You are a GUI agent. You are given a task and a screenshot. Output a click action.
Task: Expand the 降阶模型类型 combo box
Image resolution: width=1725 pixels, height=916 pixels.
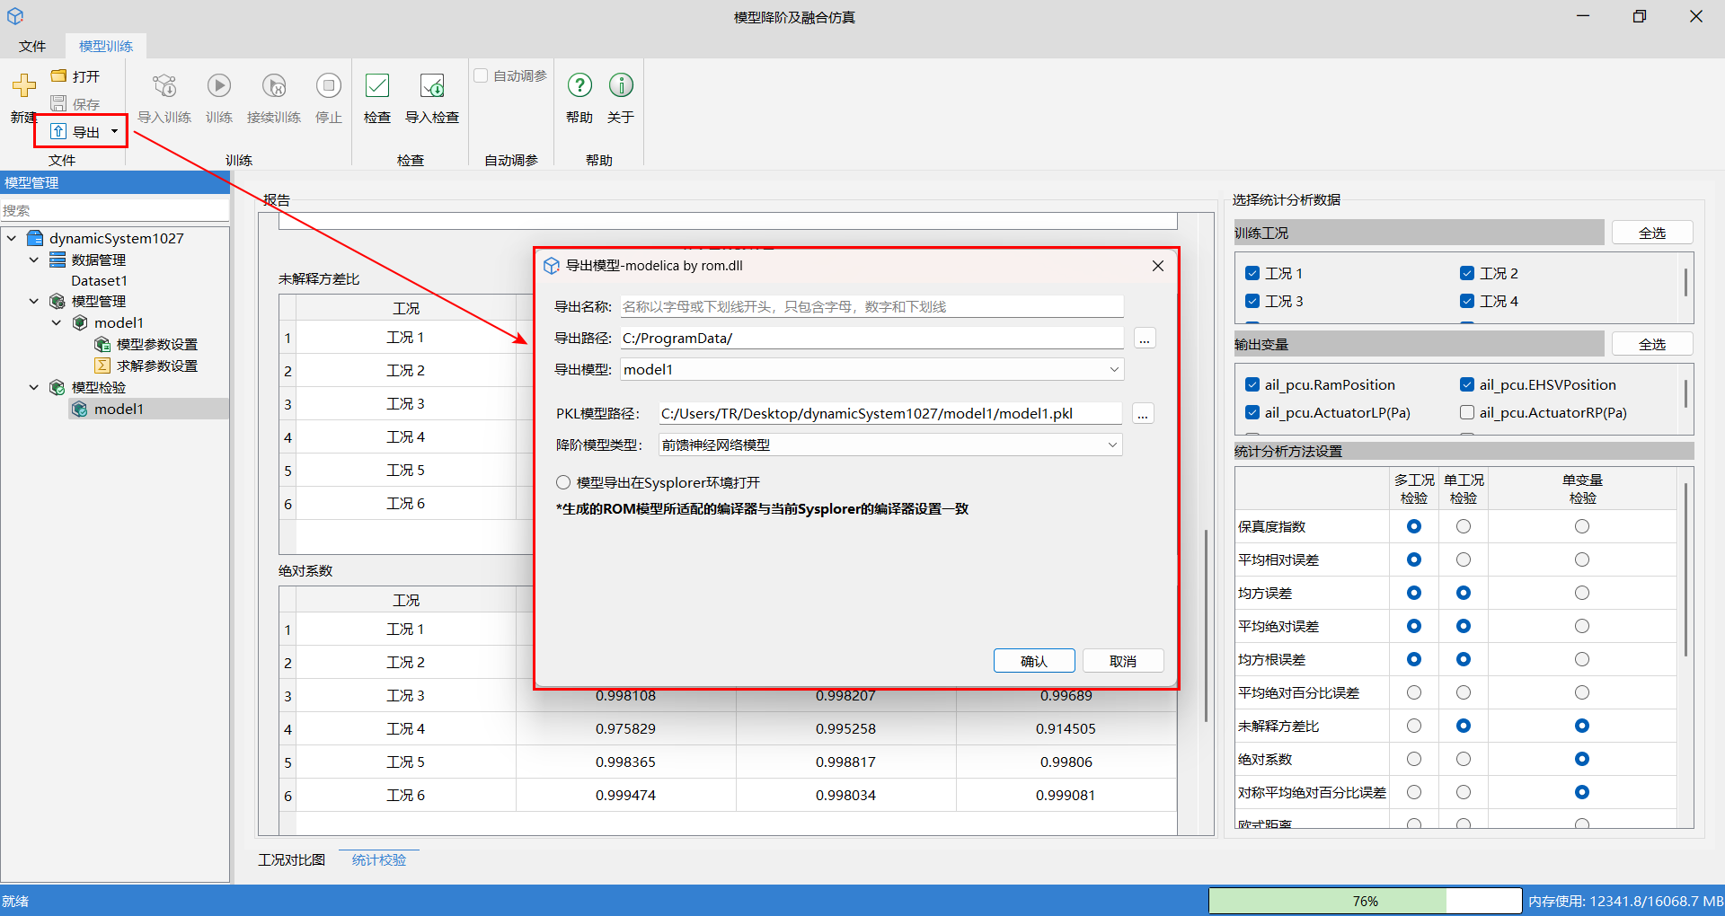tap(889, 445)
